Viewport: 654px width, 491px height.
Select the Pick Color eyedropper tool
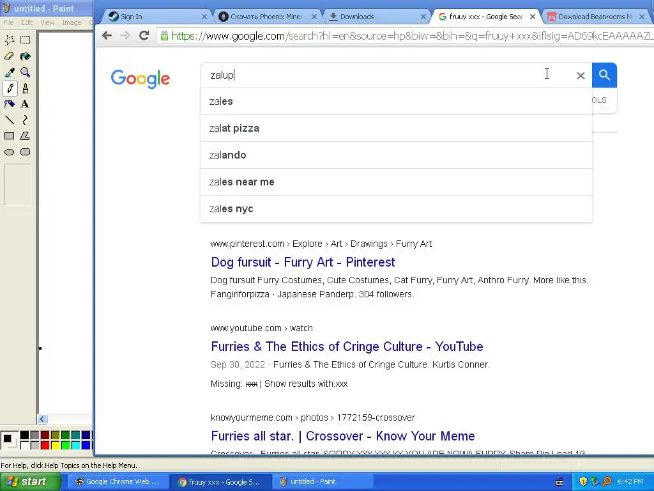(x=9, y=72)
